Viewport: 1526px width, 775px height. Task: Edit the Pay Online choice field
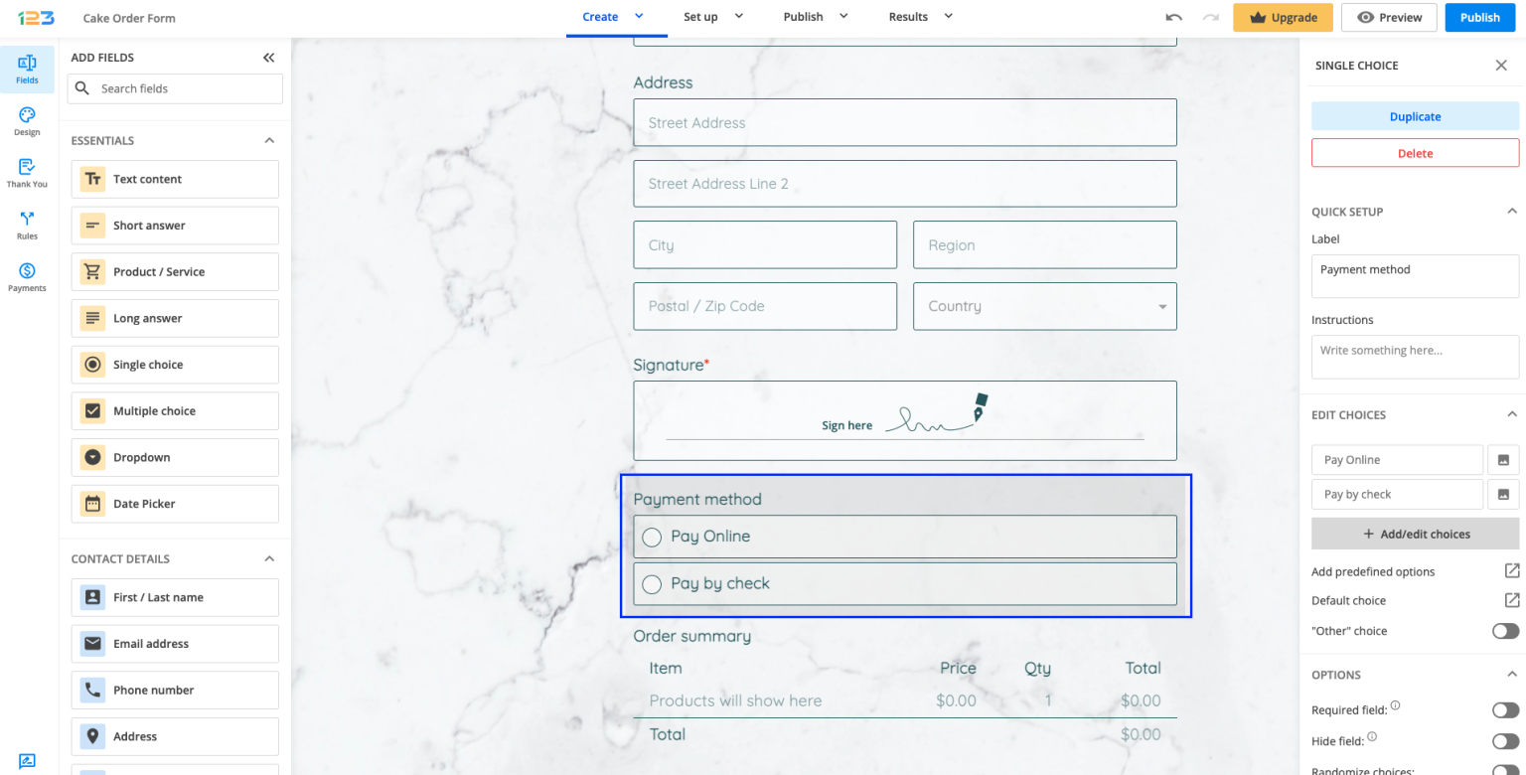point(1397,460)
